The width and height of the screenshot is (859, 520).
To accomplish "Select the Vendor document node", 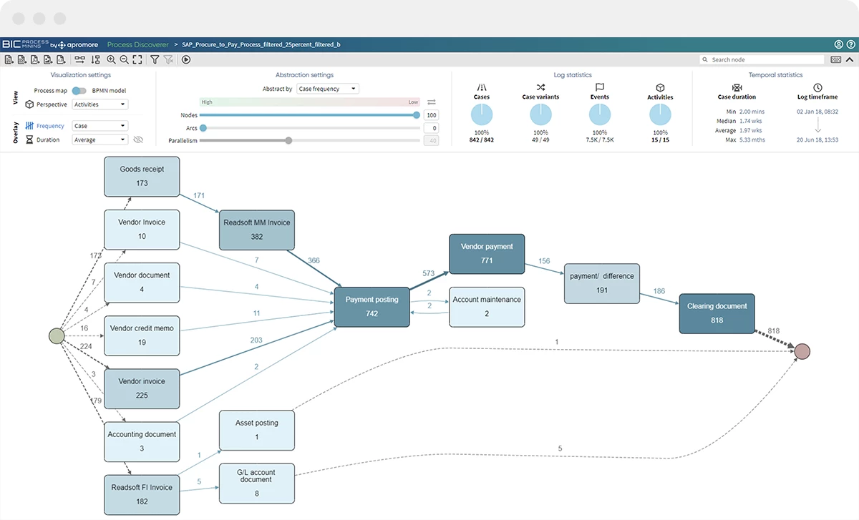I will (x=142, y=283).
